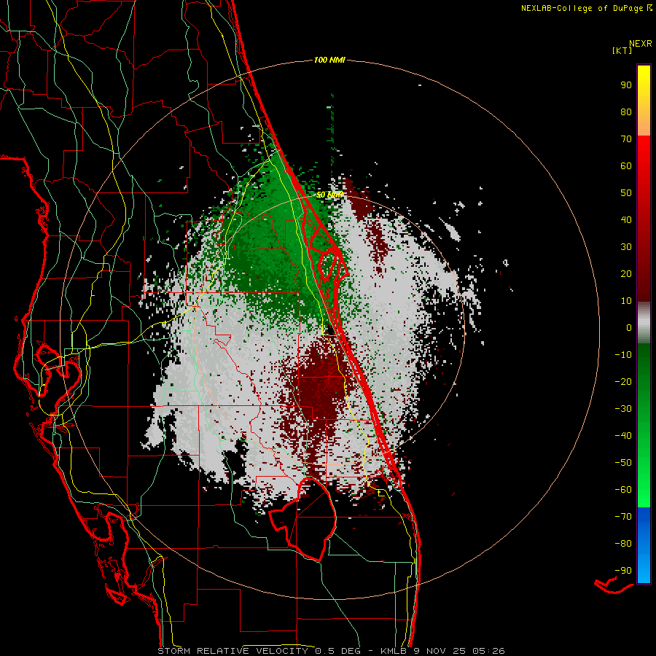Select the positive 30 scale value

coord(626,247)
